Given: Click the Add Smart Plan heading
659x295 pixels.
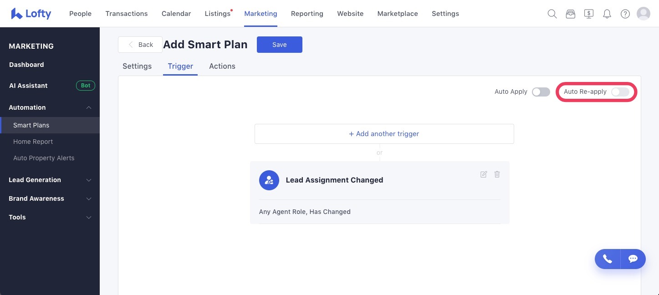Looking at the screenshot, I should [x=205, y=45].
